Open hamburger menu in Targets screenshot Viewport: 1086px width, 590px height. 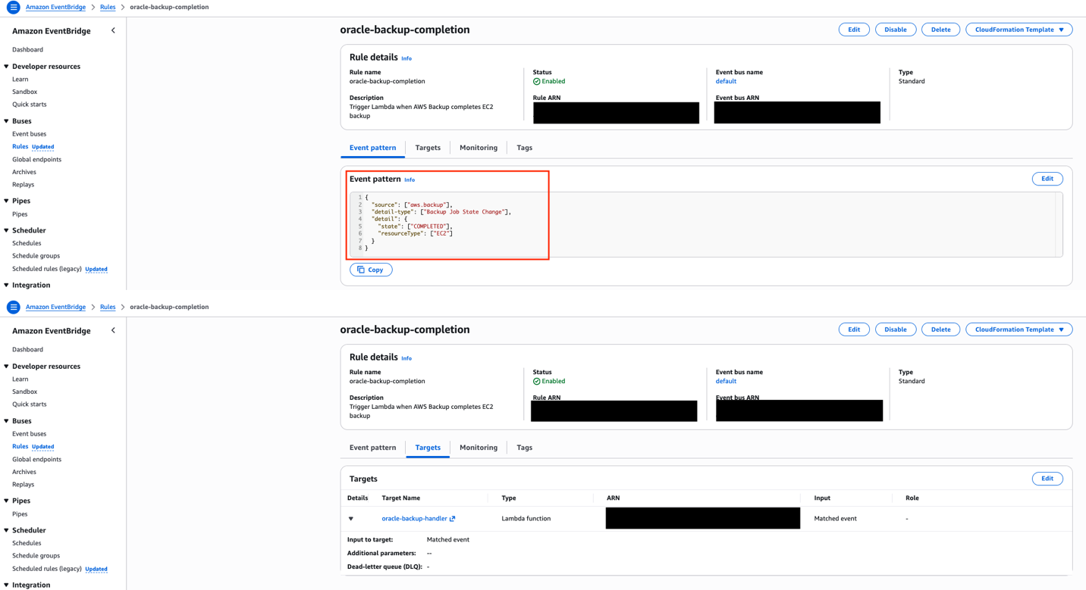[13, 307]
